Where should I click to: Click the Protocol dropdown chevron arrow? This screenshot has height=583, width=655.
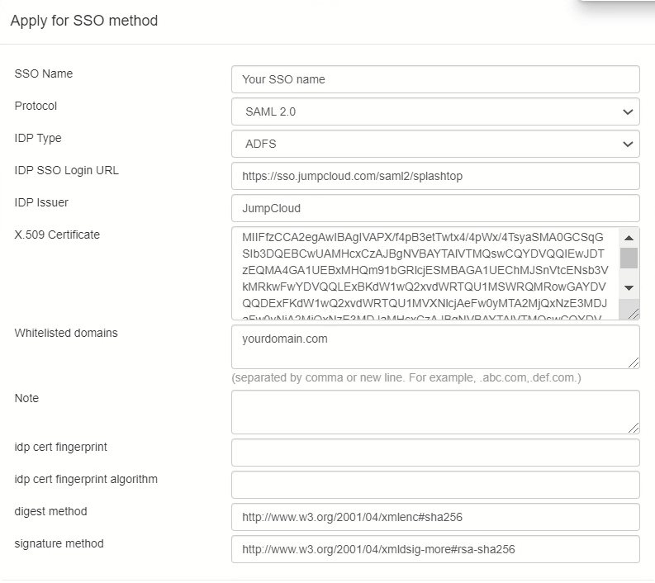(628, 112)
